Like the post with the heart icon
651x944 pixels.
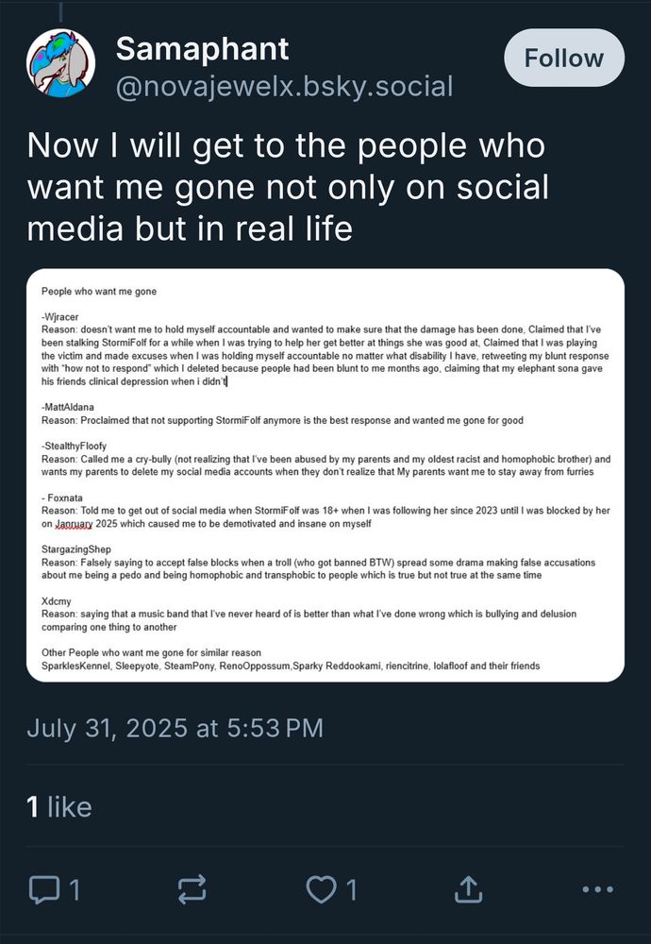pyautogui.click(x=321, y=888)
